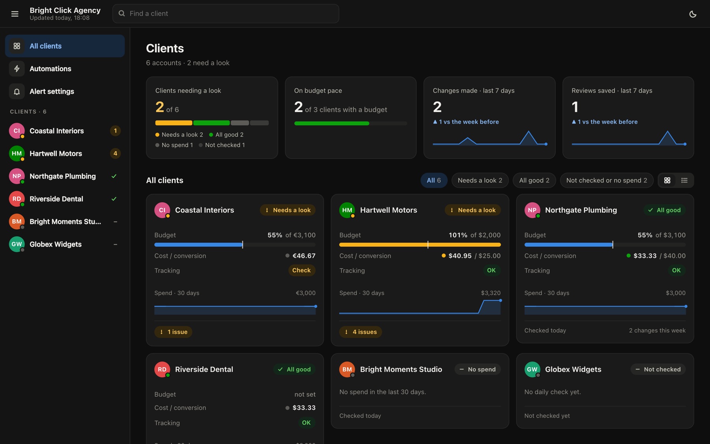Click Needs a look badge on Coastal Interiors card
This screenshot has width=710, height=444.
coord(288,210)
